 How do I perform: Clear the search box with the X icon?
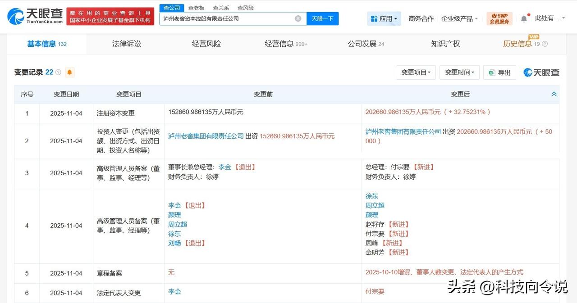tap(298, 18)
